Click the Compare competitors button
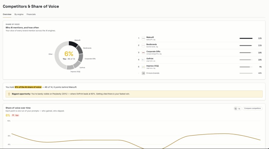This screenshot has height=149, width=269. click(252, 108)
